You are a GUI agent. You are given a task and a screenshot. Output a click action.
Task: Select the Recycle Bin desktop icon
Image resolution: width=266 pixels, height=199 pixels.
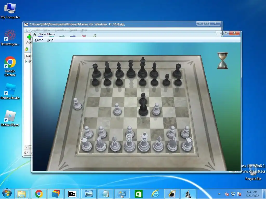pyautogui.click(x=253, y=172)
